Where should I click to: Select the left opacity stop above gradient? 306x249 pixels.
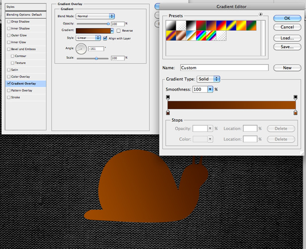(168, 97)
